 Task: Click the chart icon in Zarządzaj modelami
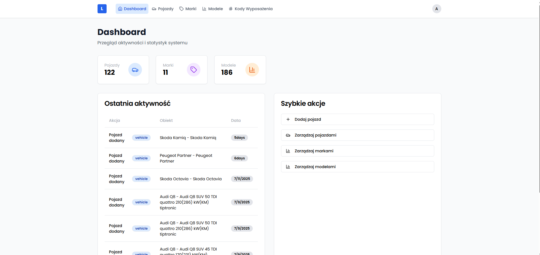coord(288,167)
